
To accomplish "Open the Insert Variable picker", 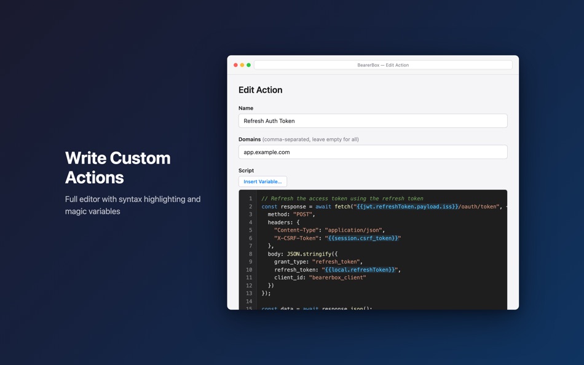I will [262, 181].
